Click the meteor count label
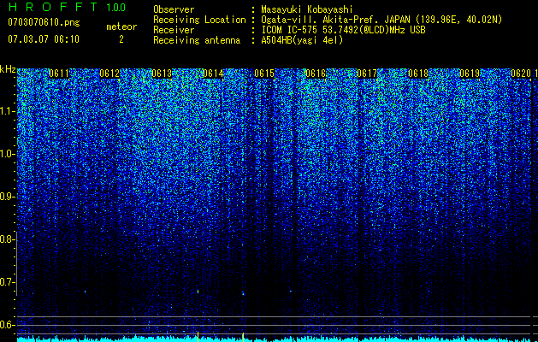 [x=121, y=27]
